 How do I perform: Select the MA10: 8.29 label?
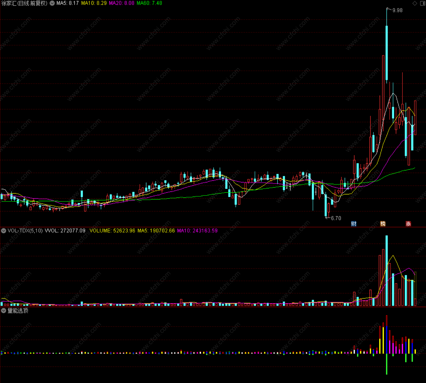[94, 3]
